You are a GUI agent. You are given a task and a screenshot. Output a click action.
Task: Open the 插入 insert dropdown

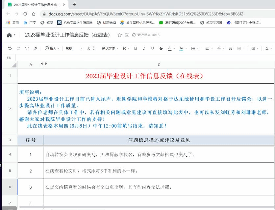coord(52,48)
